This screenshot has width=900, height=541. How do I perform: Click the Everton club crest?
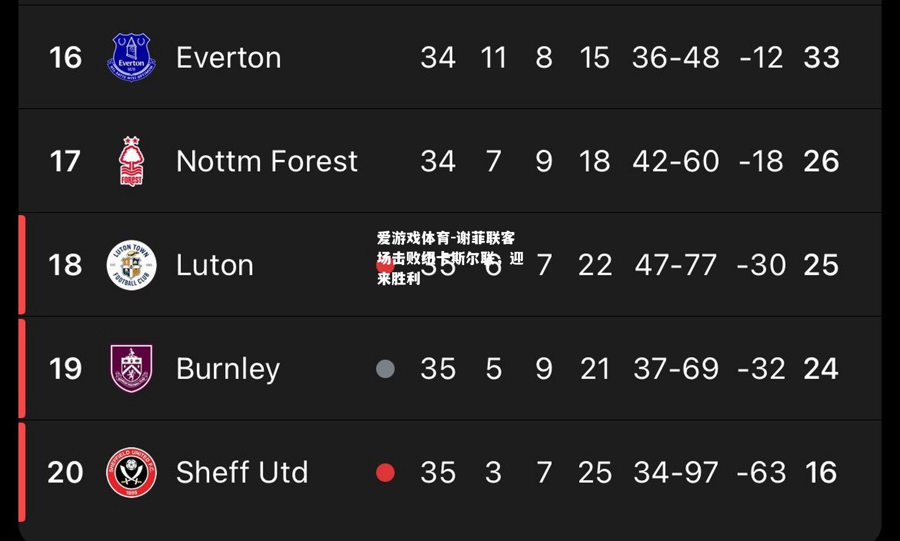click(131, 57)
